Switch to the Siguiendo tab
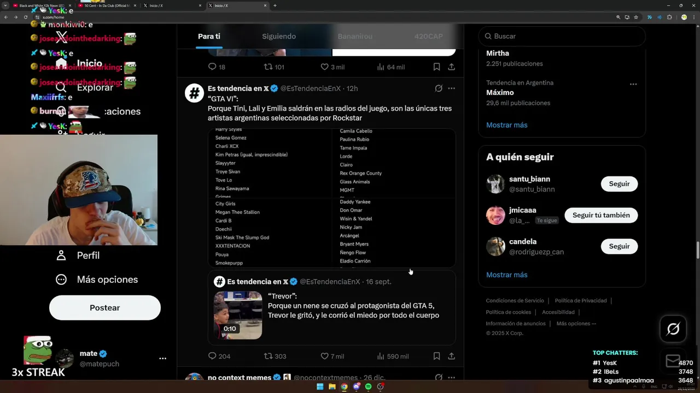This screenshot has width=700, height=393. (279, 36)
